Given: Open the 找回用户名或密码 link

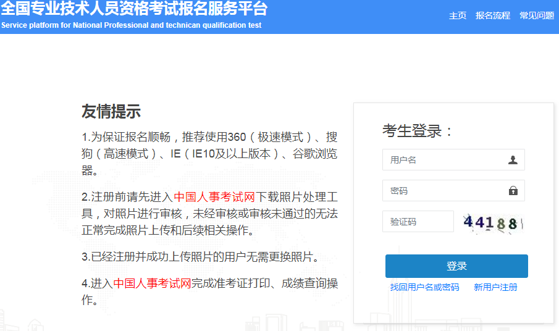Looking at the screenshot, I should pos(424,287).
